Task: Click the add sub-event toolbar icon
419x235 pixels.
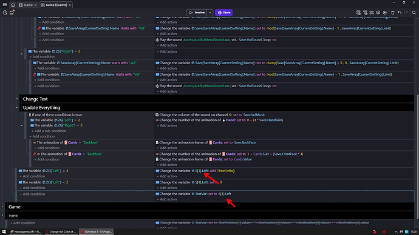Action: point(365,13)
